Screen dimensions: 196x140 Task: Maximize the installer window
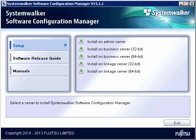pos(186,4)
